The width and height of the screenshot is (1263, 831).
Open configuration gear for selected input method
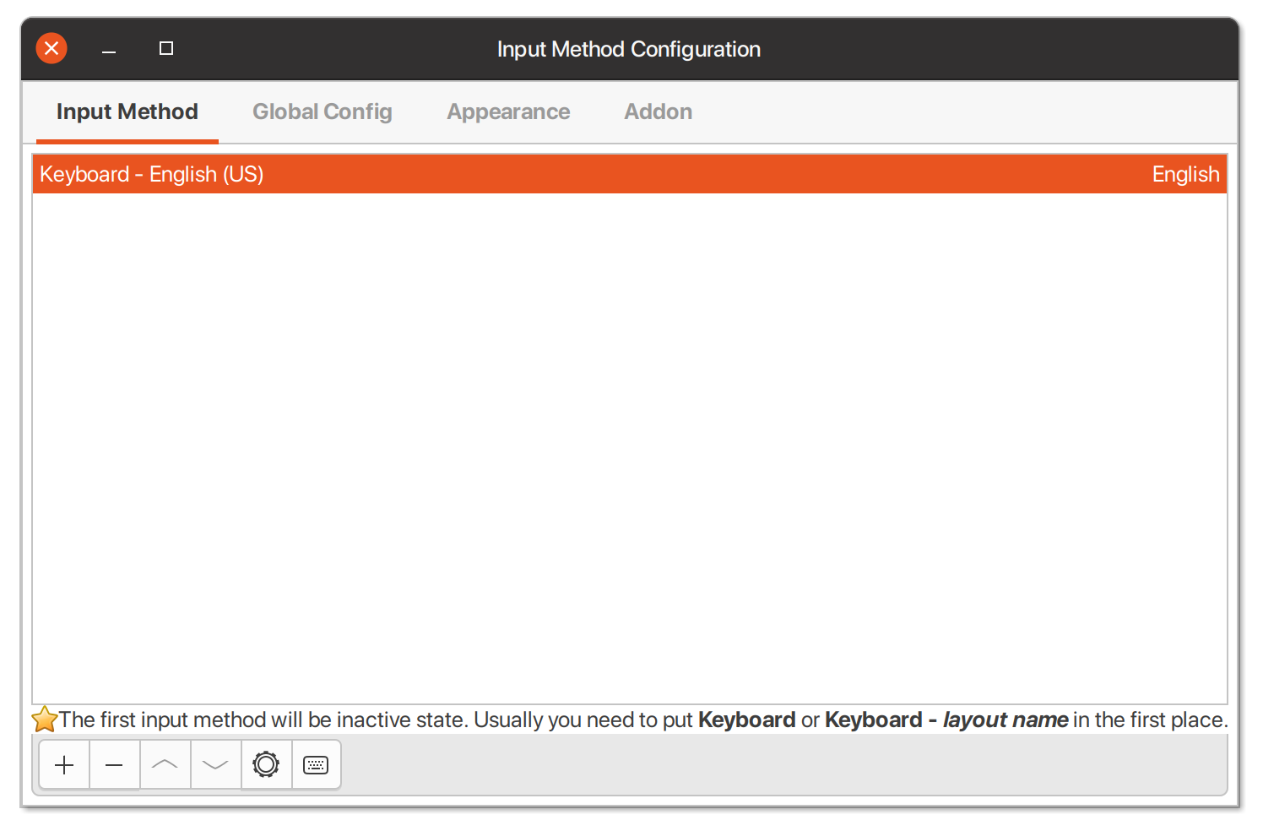click(266, 765)
